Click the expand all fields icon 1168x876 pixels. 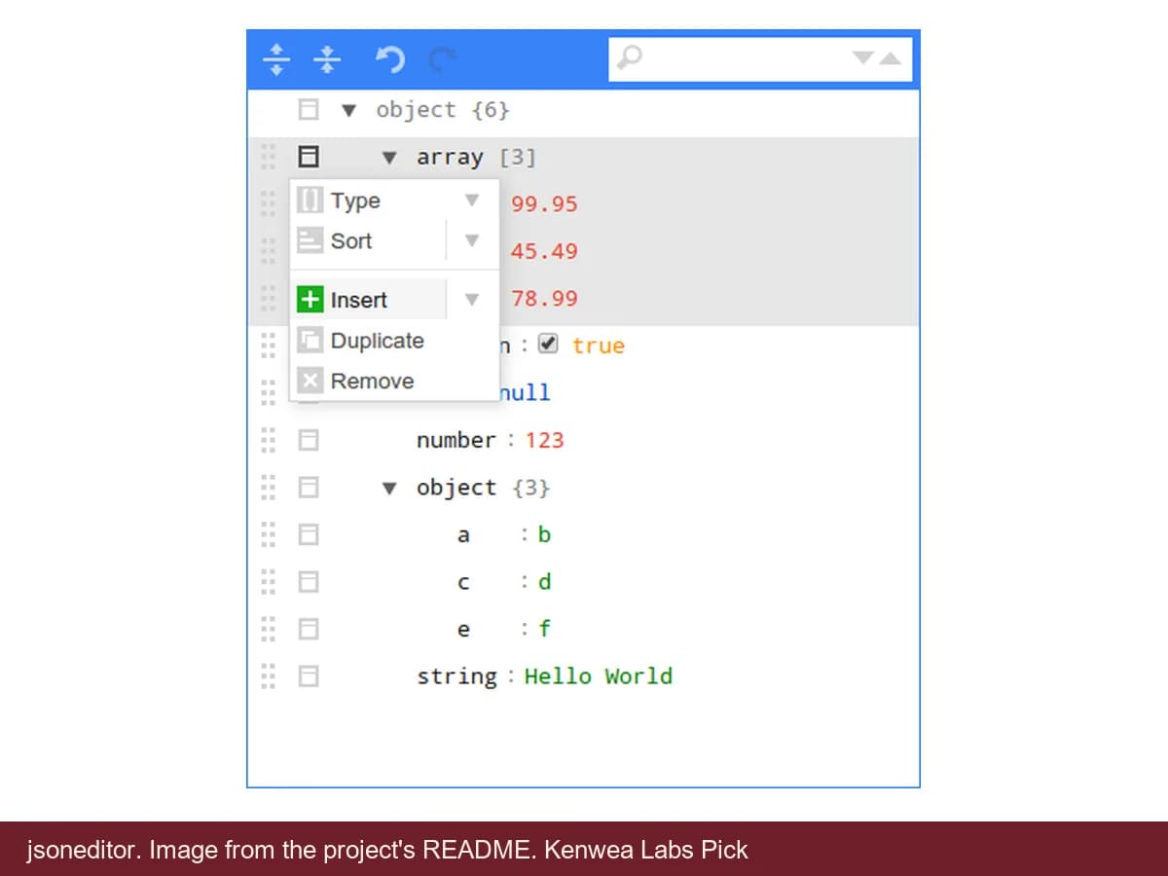pos(277,60)
